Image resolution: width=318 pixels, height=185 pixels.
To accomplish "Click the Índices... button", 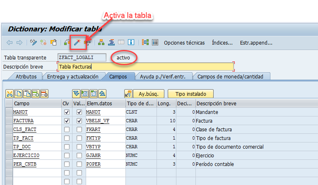I will pyautogui.click(x=222, y=43).
